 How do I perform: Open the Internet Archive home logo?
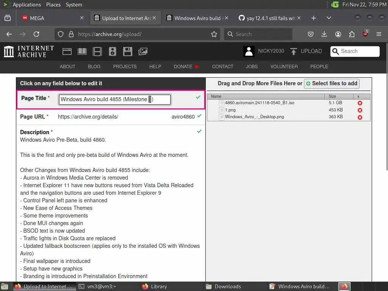(29, 52)
